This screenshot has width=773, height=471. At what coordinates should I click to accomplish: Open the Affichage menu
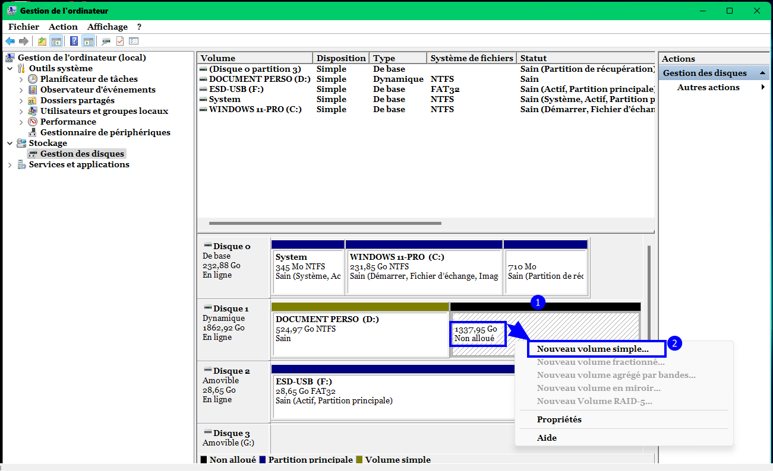click(x=108, y=27)
